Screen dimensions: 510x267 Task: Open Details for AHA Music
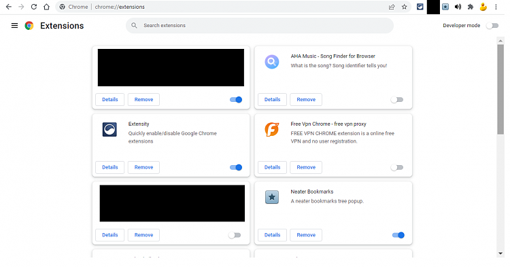point(272,99)
